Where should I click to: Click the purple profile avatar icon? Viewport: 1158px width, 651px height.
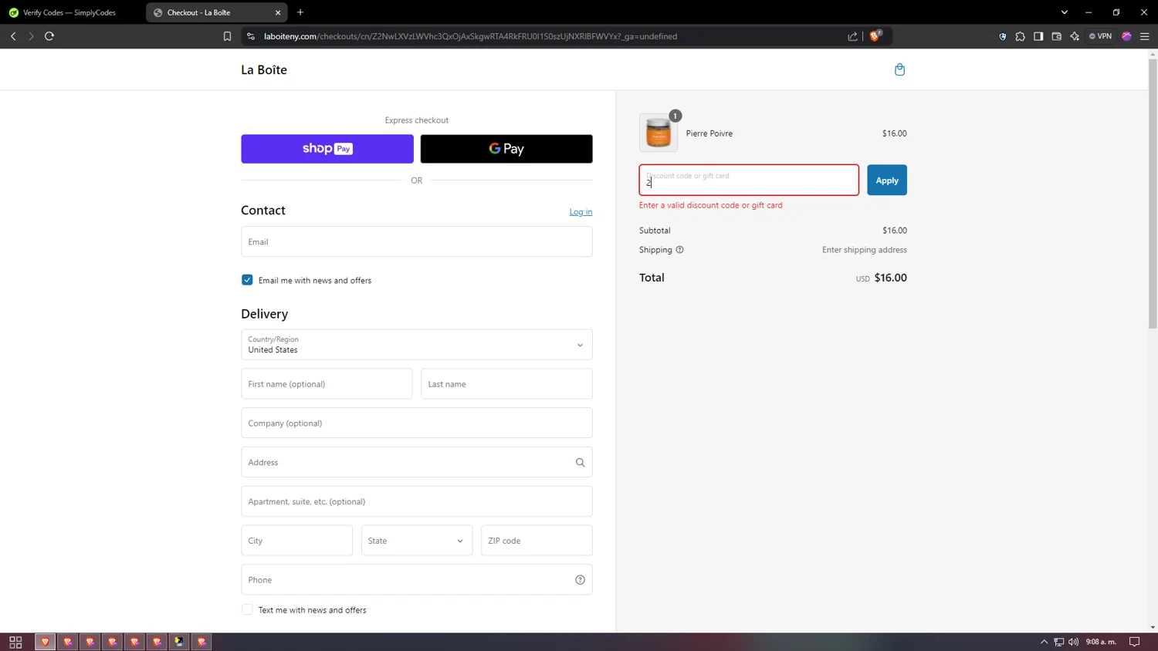pyautogui.click(x=1127, y=36)
